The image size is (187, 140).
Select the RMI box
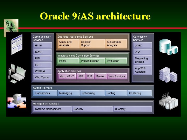[x=42, y=58]
